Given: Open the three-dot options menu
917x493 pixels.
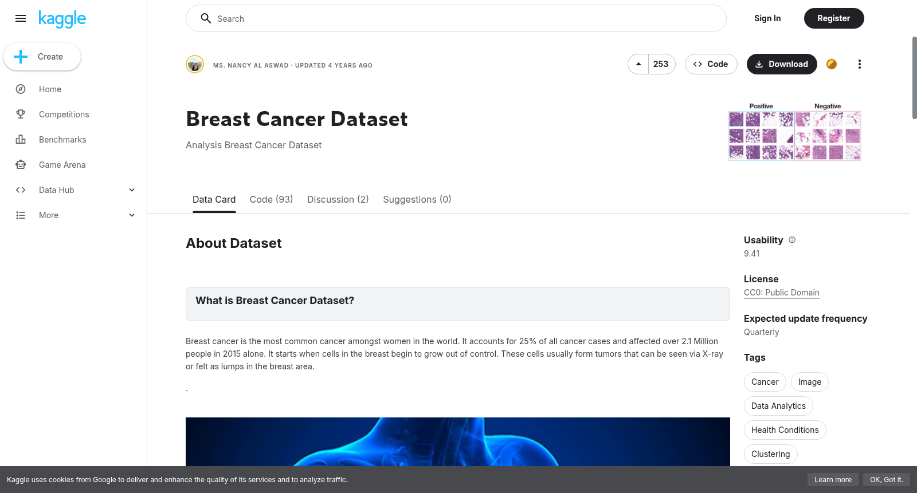Looking at the screenshot, I should coord(859,64).
